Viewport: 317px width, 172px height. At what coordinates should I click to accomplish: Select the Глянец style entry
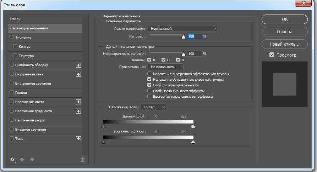tap(21, 93)
